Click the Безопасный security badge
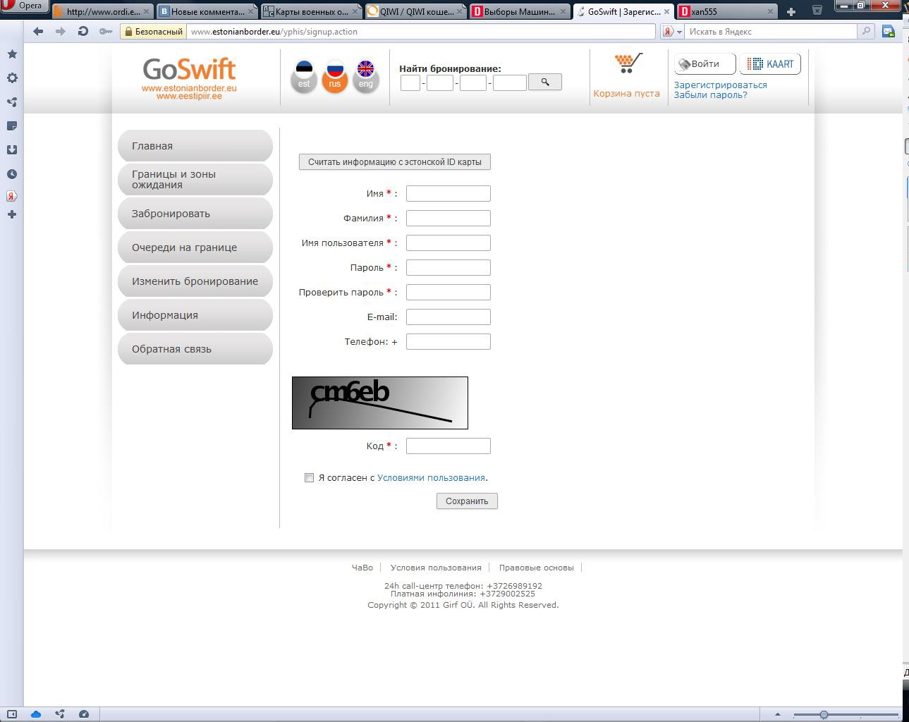 [153, 32]
